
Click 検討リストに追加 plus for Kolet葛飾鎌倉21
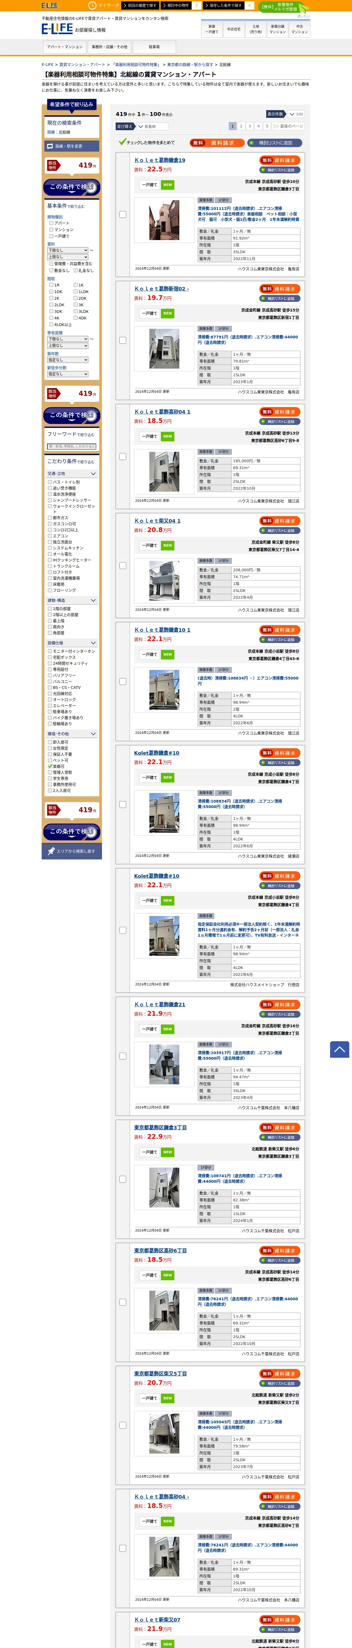click(x=280, y=1014)
